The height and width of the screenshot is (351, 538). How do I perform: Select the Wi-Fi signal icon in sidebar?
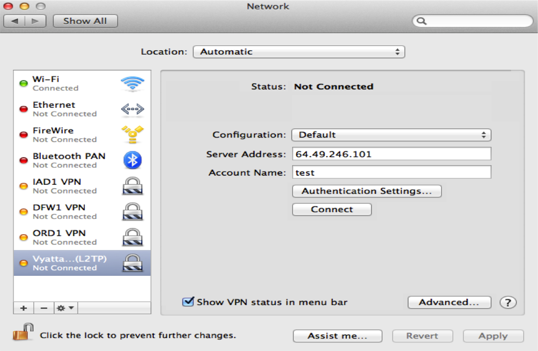[x=132, y=84]
